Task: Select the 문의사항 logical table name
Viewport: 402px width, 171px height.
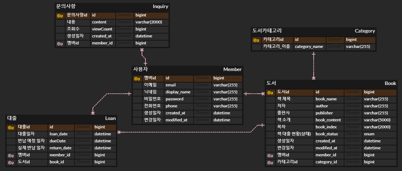Action: 66,6
